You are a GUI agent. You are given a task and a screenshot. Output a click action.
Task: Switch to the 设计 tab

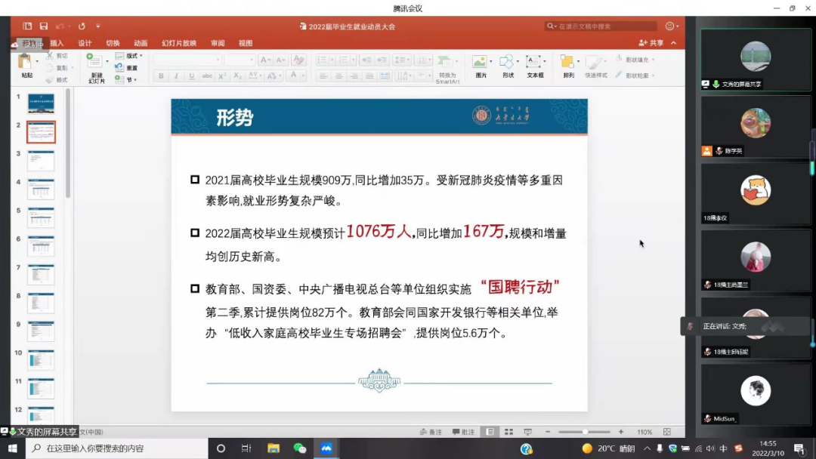85,43
